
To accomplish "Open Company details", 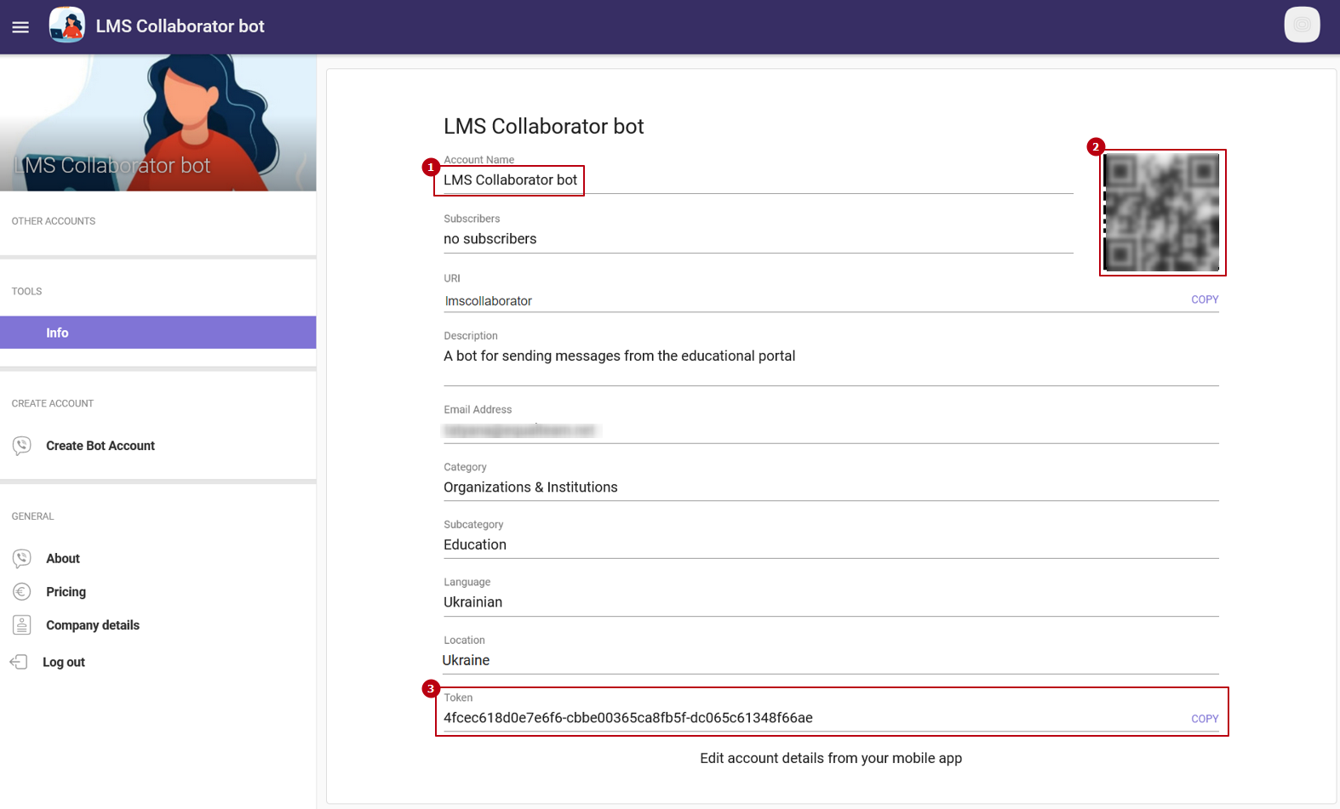I will click(x=93, y=625).
